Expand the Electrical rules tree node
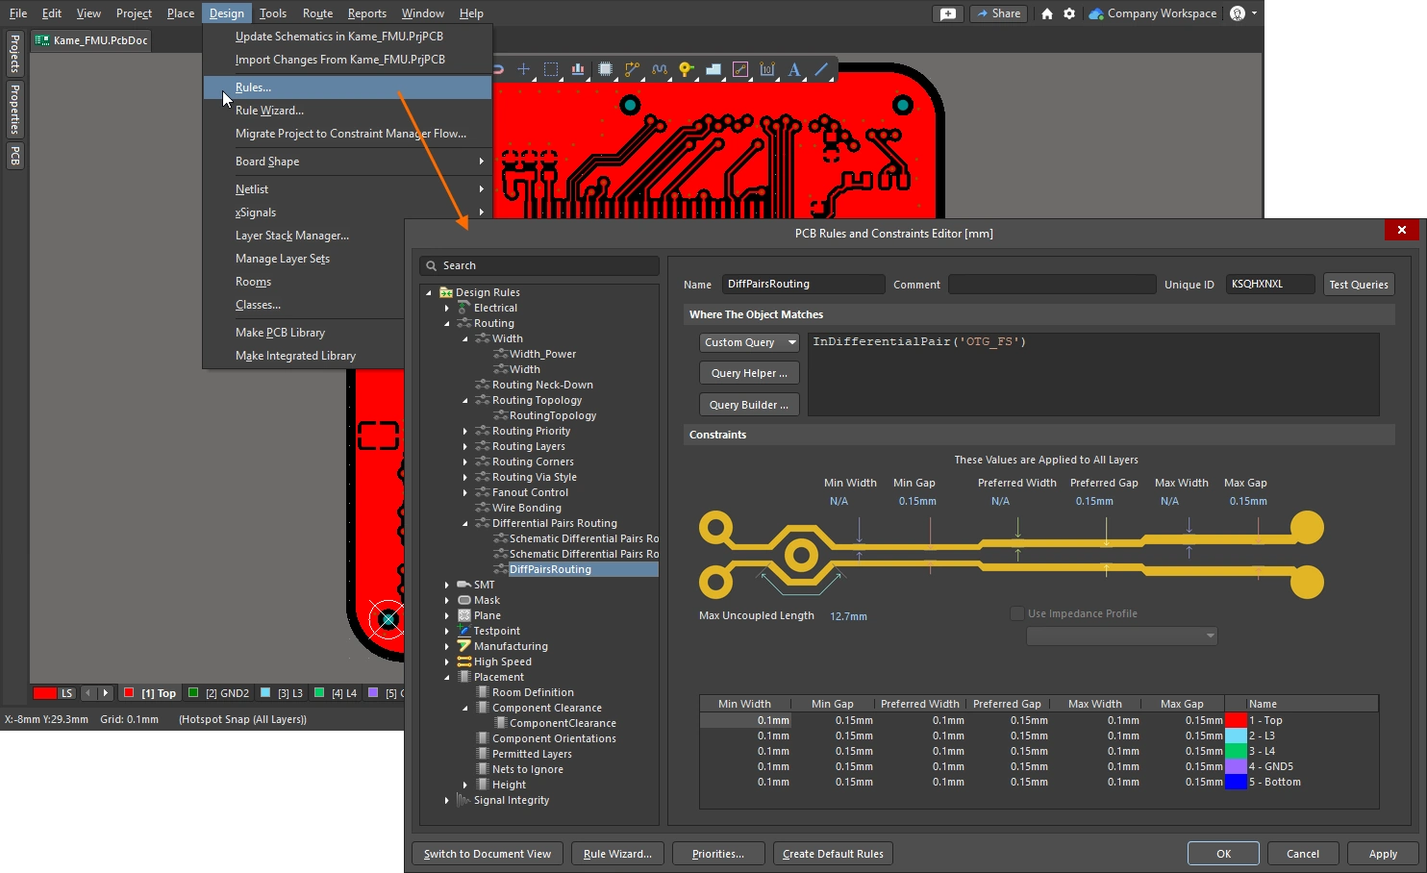The height and width of the screenshot is (873, 1427). tap(447, 308)
